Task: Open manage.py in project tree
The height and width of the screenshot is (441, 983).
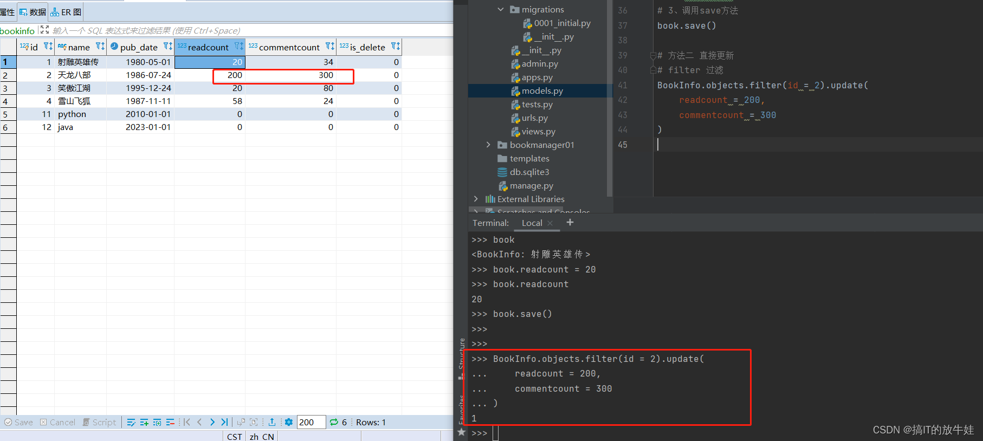Action: pyautogui.click(x=526, y=185)
